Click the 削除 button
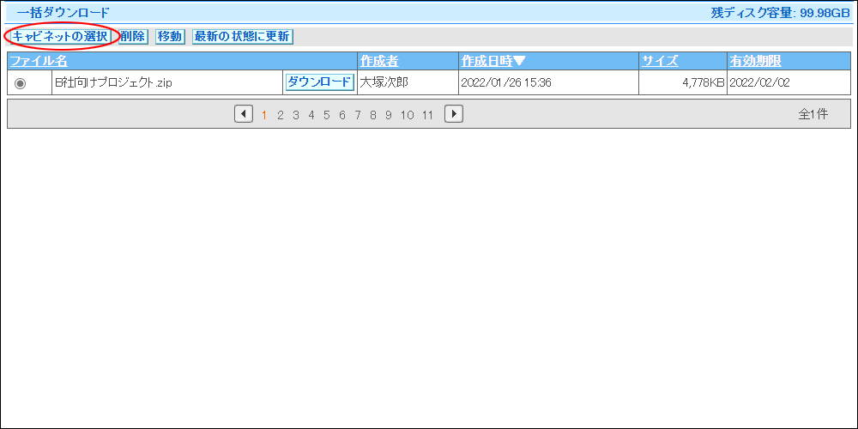Viewport: 858px width, 429px height. [133, 37]
